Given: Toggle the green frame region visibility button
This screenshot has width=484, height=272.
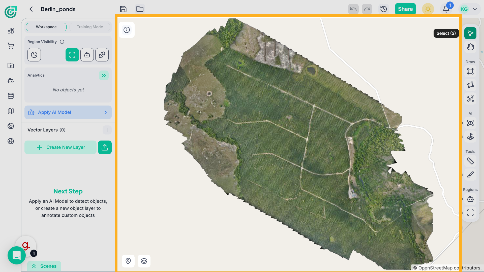Looking at the screenshot, I should coord(72,55).
